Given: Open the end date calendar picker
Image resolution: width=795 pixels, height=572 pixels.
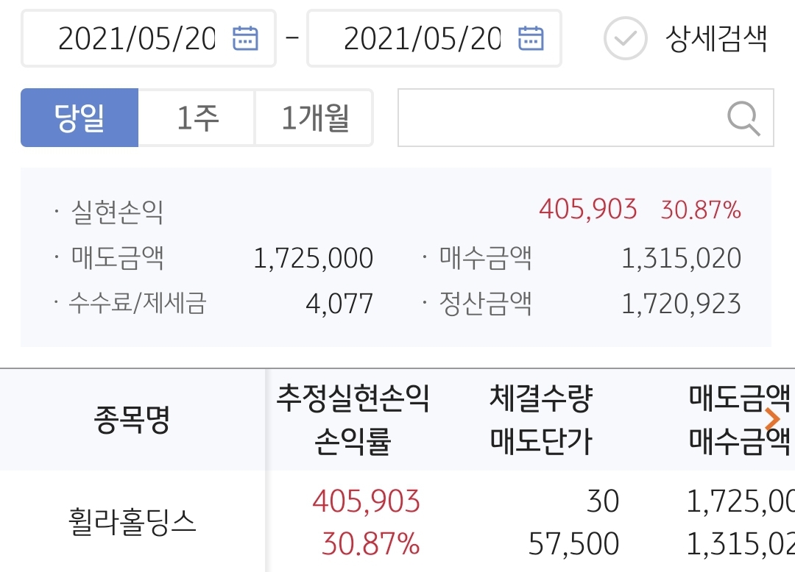Looking at the screenshot, I should pos(531,37).
